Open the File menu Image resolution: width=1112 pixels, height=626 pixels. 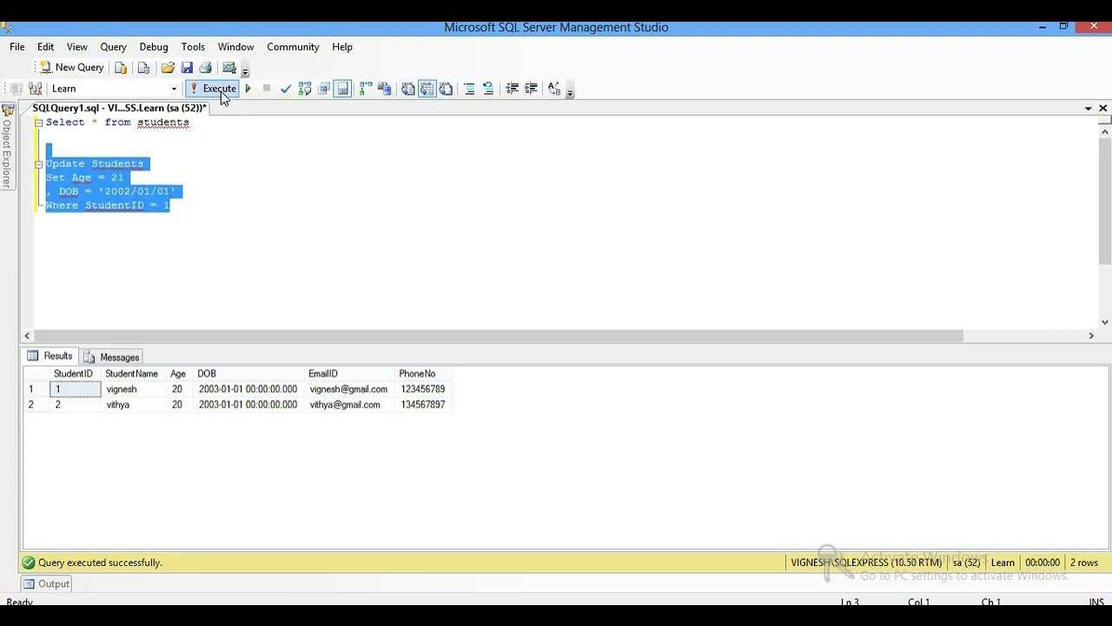click(x=17, y=47)
